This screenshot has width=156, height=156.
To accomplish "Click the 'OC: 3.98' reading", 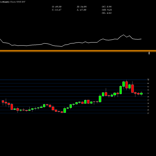I will tap(107, 7).
